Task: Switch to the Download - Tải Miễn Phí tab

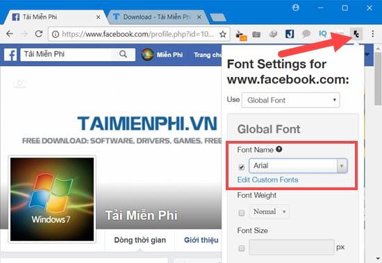Action: tap(156, 17)
